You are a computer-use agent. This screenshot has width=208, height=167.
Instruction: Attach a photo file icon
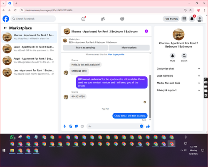pos(71,126)
